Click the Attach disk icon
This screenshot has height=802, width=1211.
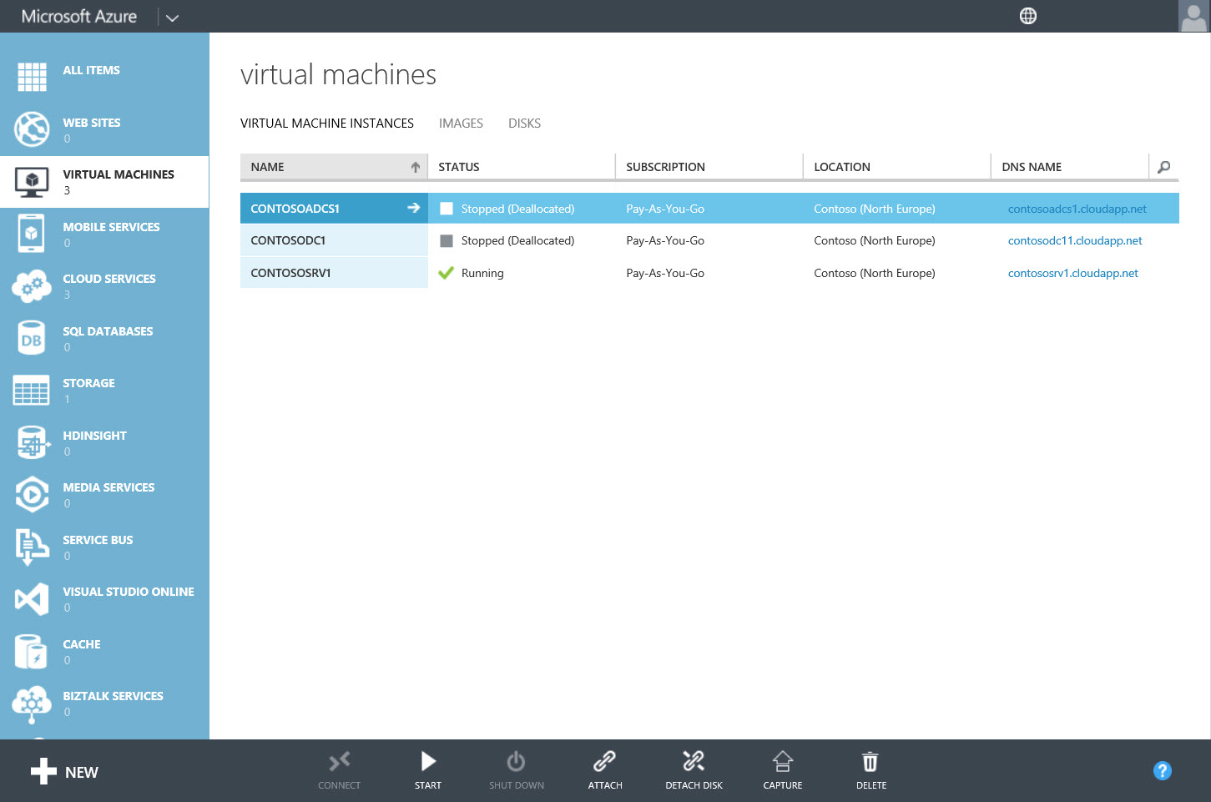604,762
